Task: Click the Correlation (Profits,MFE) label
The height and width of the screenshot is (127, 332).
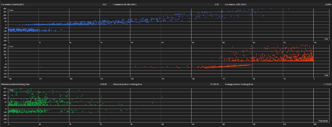Action: 13,4
